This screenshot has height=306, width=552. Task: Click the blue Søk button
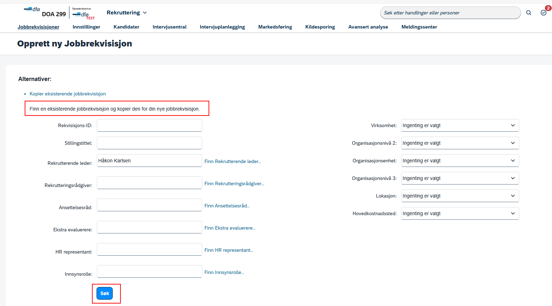(105, 293)
